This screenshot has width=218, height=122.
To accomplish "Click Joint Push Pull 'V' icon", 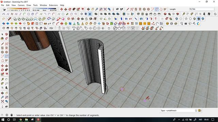I will pos(147,28).
